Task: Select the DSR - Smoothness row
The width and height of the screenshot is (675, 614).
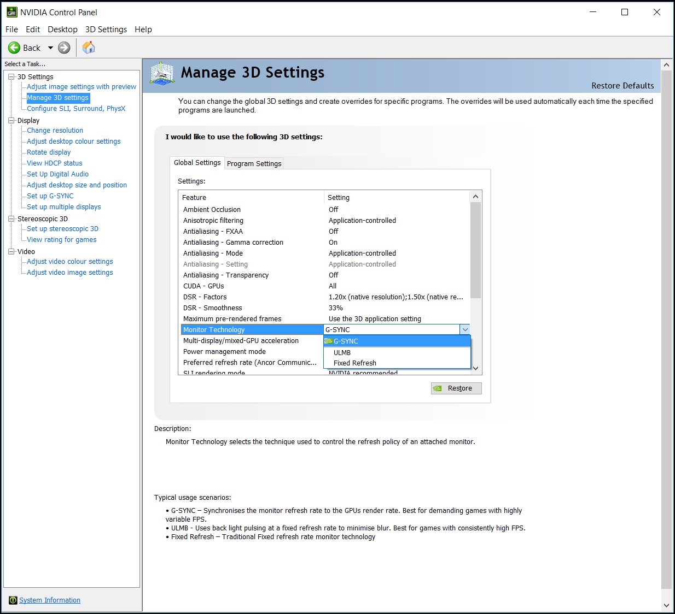Action: (324, 308)
